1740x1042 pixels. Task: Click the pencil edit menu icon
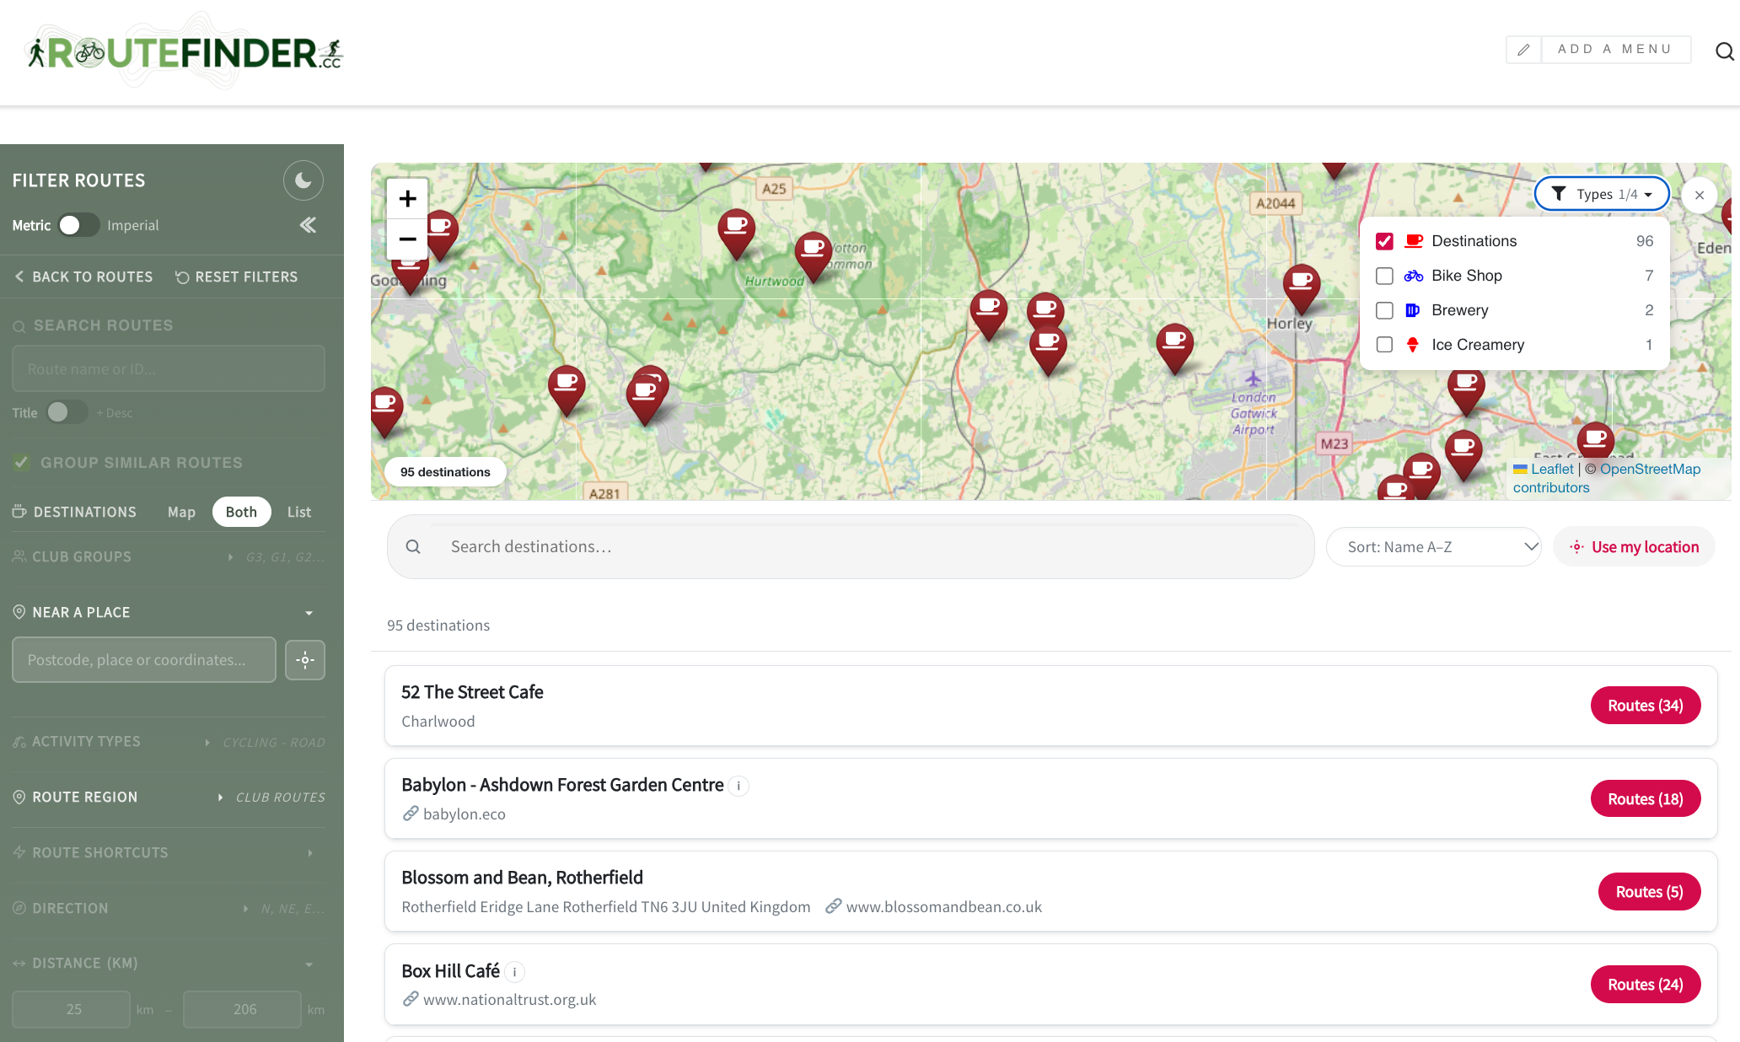(1523, 50)
